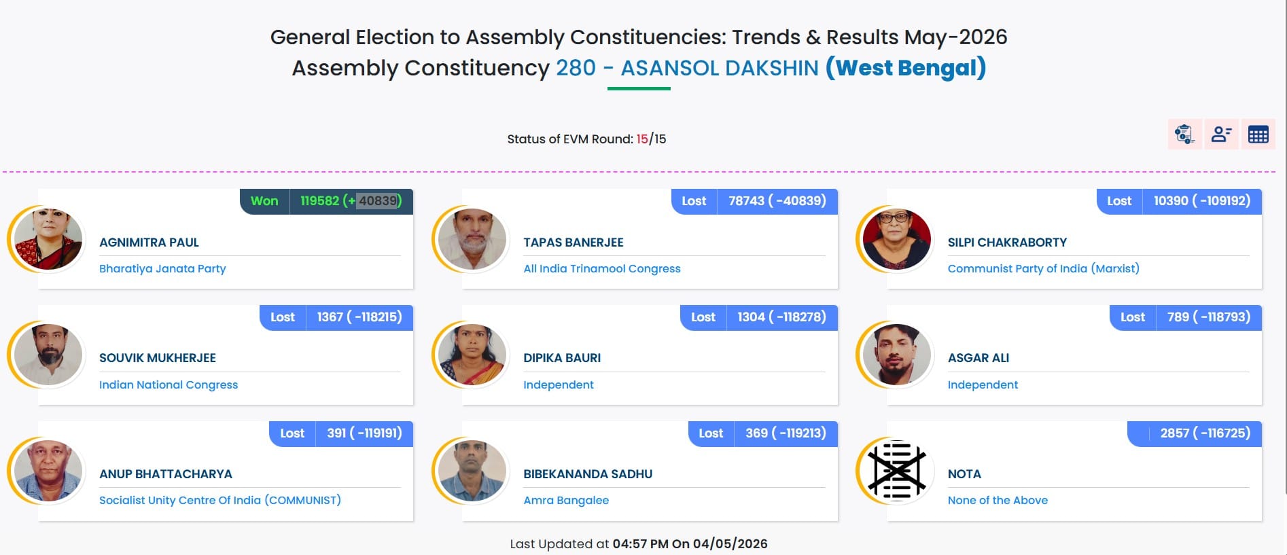Click Agnimitra Paul's candidate photo
The width and height of the screenshot is (1287, 555).
[48, 239]
